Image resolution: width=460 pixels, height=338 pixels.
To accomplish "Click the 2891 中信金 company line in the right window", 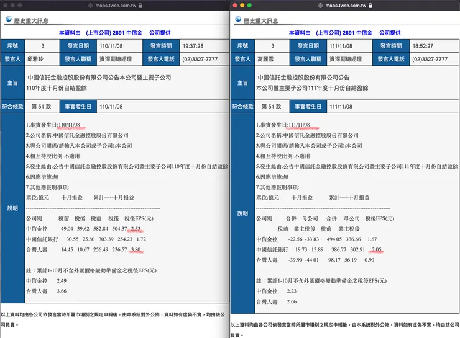I will pos(345,33).
